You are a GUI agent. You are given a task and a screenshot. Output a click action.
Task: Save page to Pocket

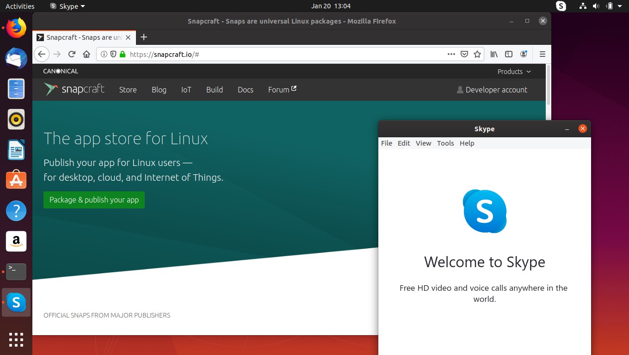coord(464,54)
